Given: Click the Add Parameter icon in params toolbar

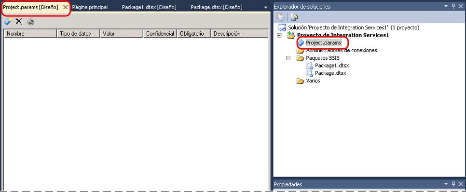Looking at the screenshot, I should [x=7, y=21].
